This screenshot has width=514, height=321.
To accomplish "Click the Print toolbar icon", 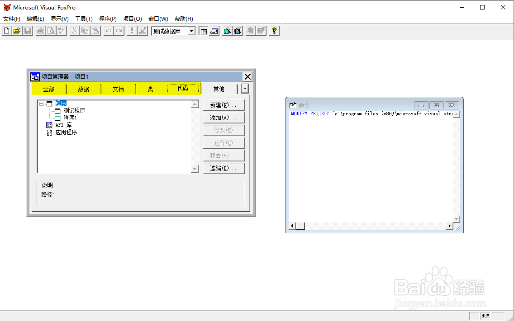I will point(41,31).
